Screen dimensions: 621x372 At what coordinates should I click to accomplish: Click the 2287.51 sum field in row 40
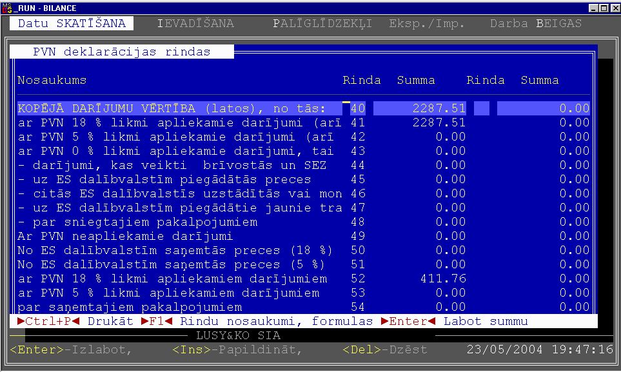click(419, 108)
